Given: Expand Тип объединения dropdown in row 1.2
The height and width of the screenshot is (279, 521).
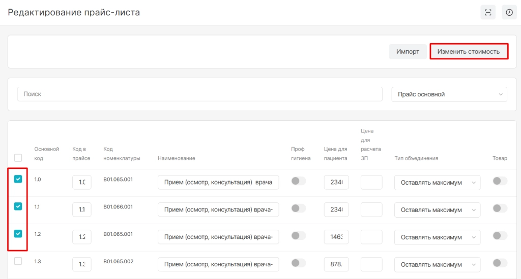Looking at the screenshot, I should click(x=437, y=237).
